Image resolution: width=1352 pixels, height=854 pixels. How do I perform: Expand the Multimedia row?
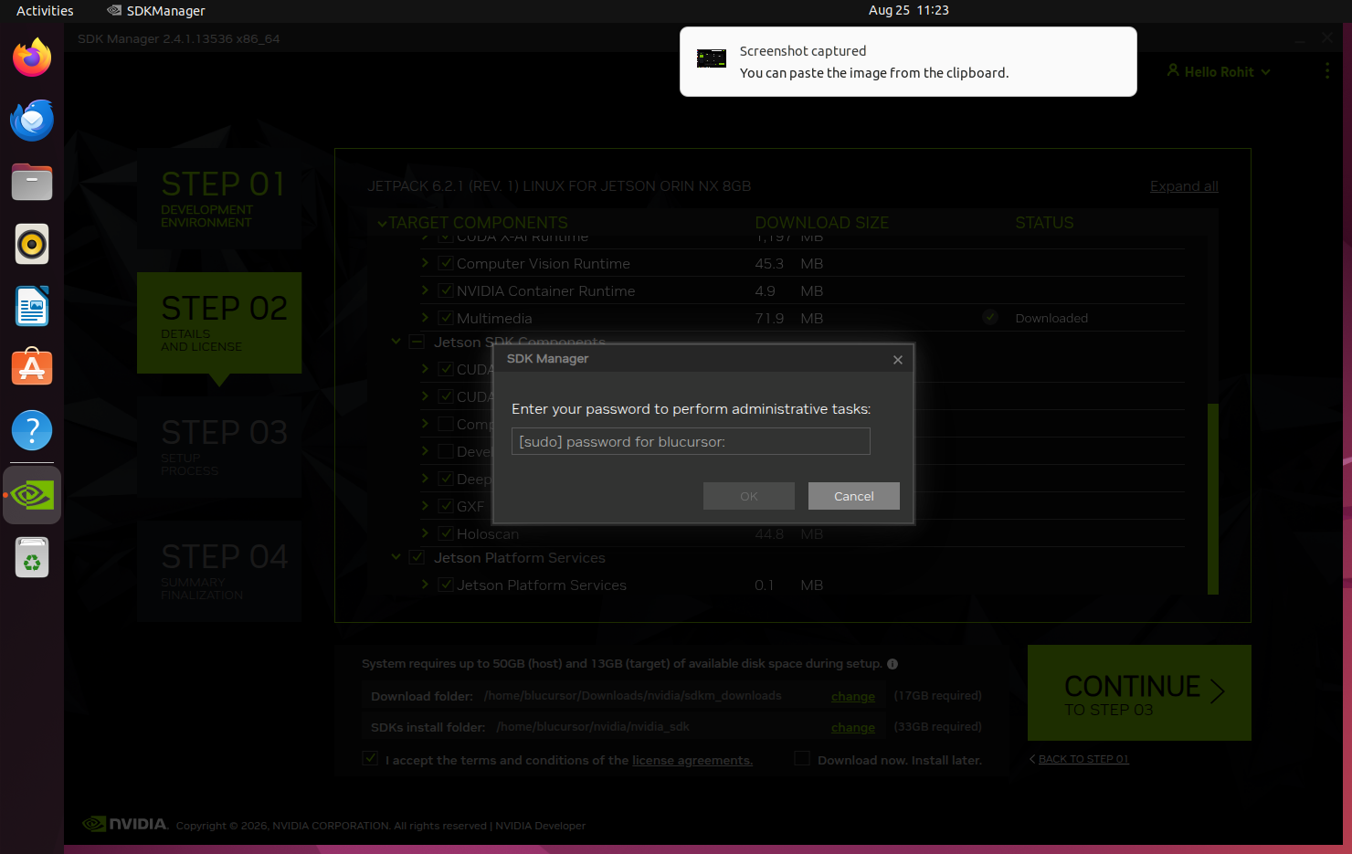(425, 318)
